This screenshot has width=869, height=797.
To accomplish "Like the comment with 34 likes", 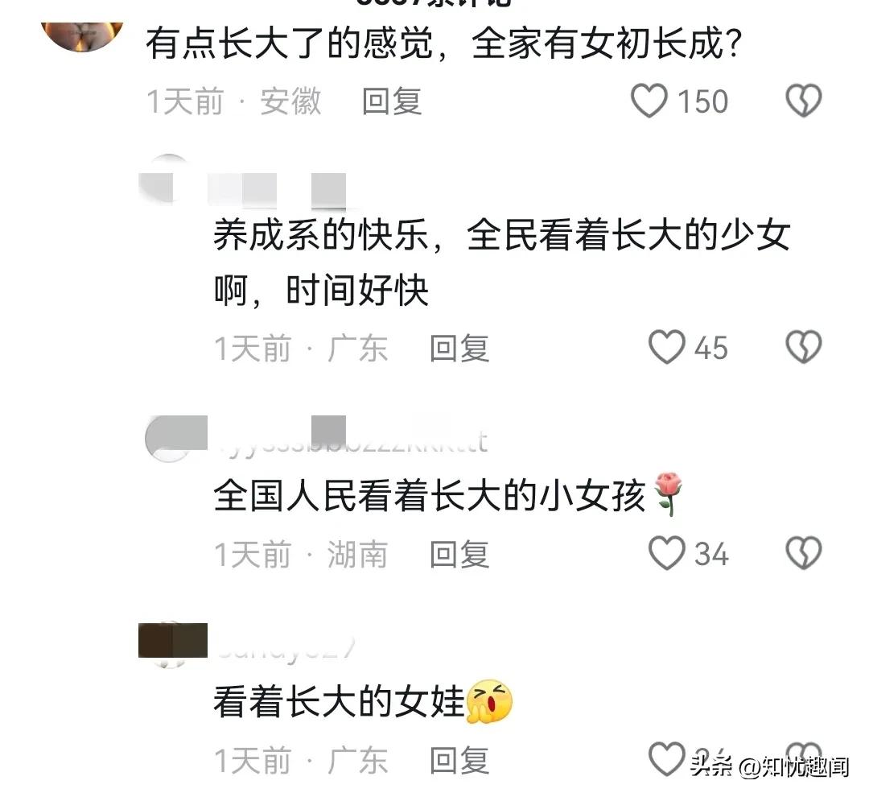I will [667, 553].
